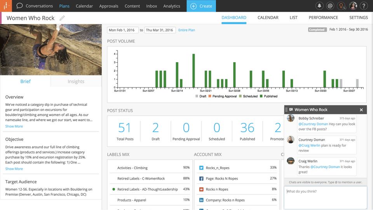Image resolution: width=373 pixels, height=210 pixels.
Task: Toggle the Draft series in chart legend
Action: click(x=200, y=96)
